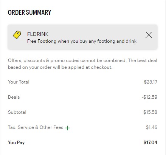This screenshot has width=166, height=155.
Task: Select the $17.04 final amount
Action: 150,143
